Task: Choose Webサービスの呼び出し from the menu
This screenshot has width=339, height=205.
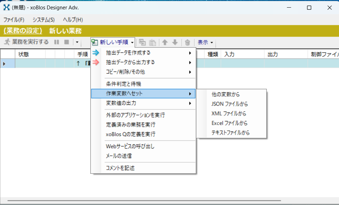Action: 130,146
